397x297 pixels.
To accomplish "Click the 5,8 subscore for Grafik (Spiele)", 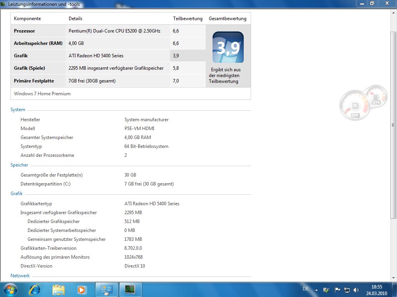I will [176, 68].
